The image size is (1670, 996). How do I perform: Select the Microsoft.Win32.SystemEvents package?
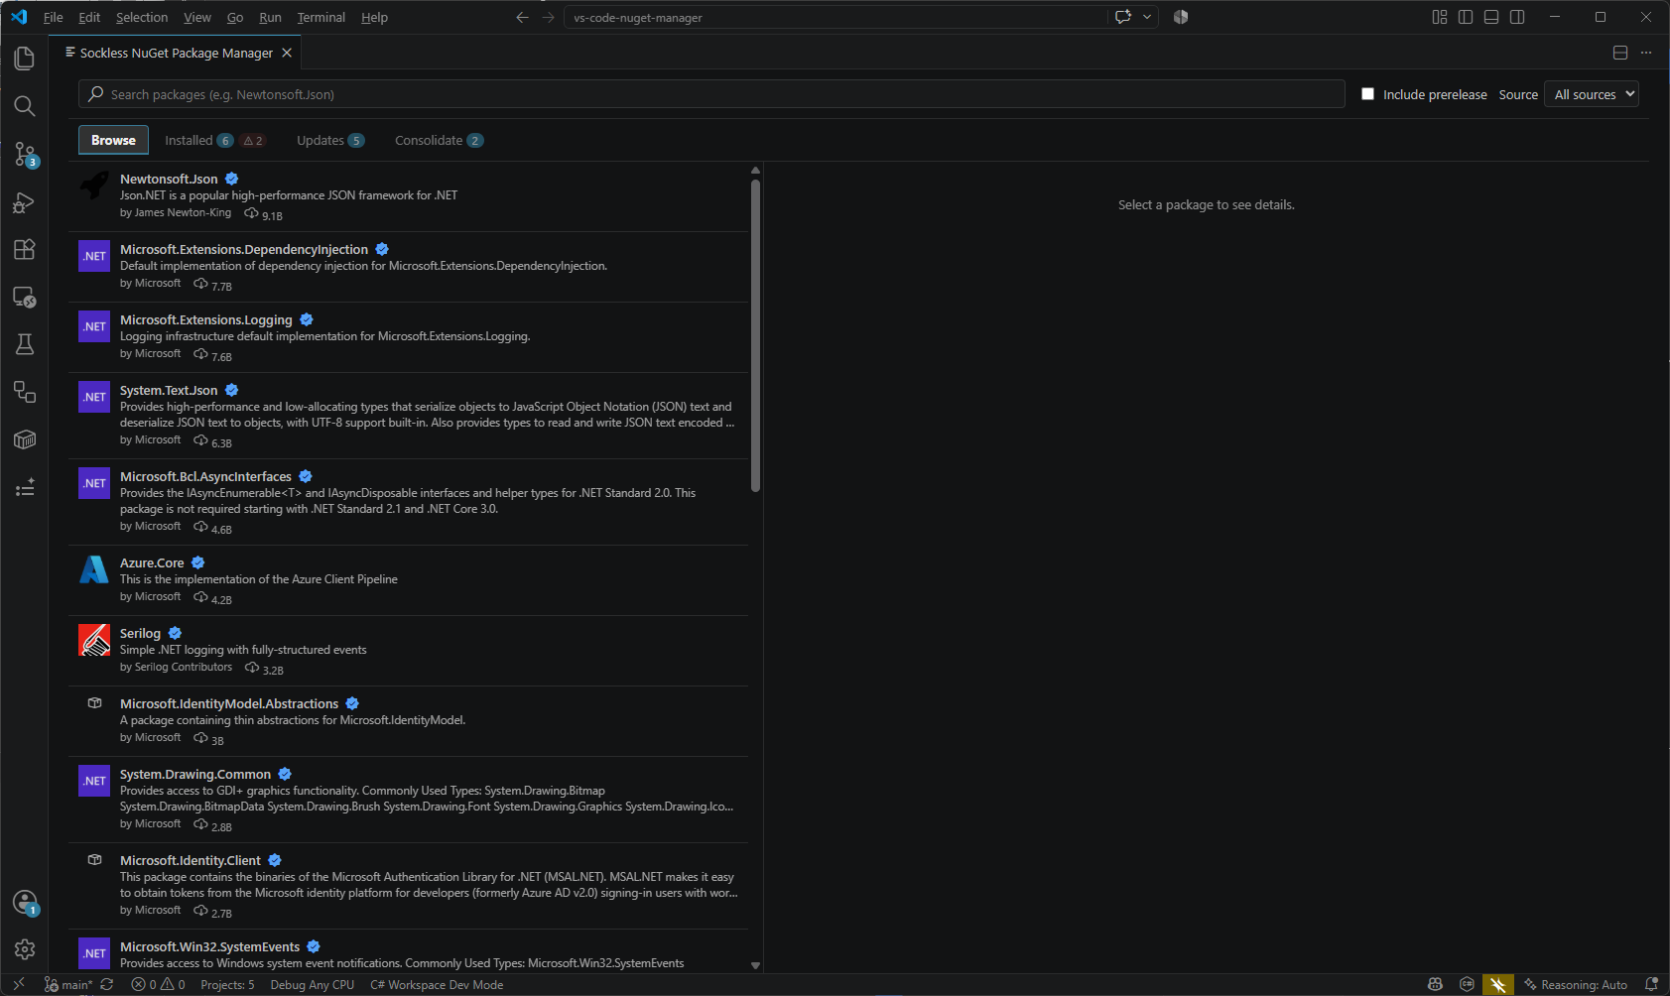[x=409, y=951]
